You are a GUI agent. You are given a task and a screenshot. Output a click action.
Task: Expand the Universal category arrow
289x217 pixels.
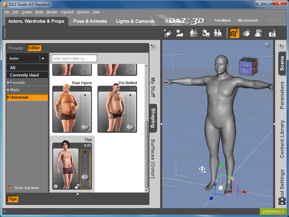tap(8, 97)
